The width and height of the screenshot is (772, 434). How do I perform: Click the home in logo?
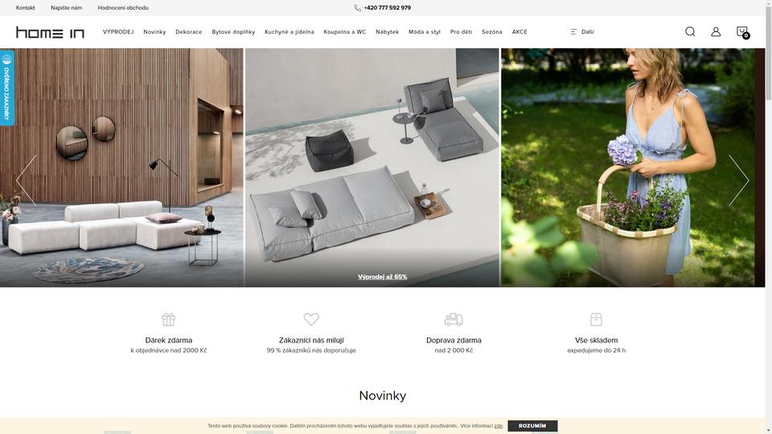(x=50, y=32)
